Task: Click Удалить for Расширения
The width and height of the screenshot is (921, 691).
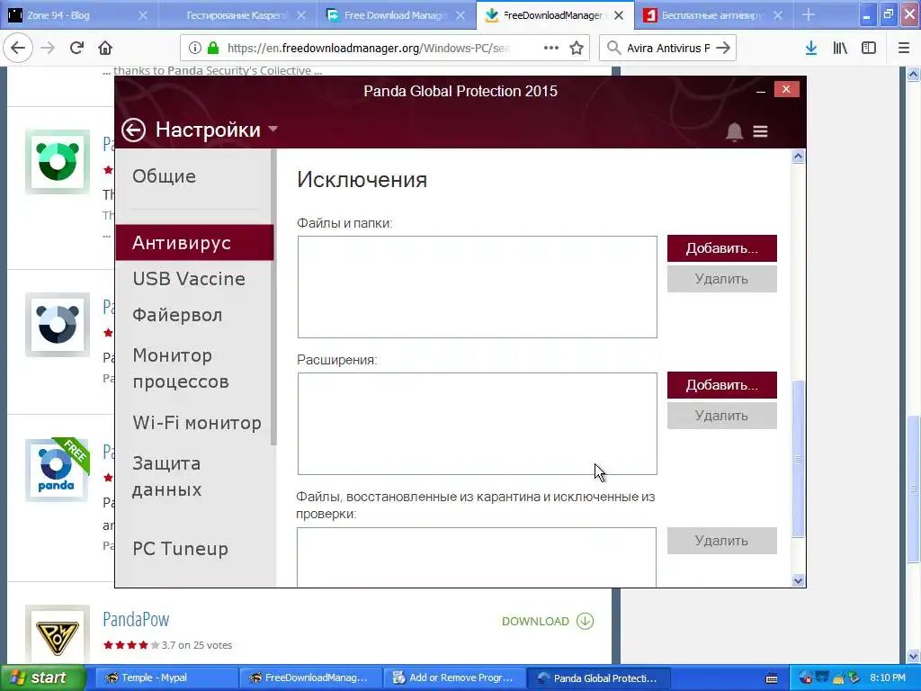Action: [x=722, y=416]
